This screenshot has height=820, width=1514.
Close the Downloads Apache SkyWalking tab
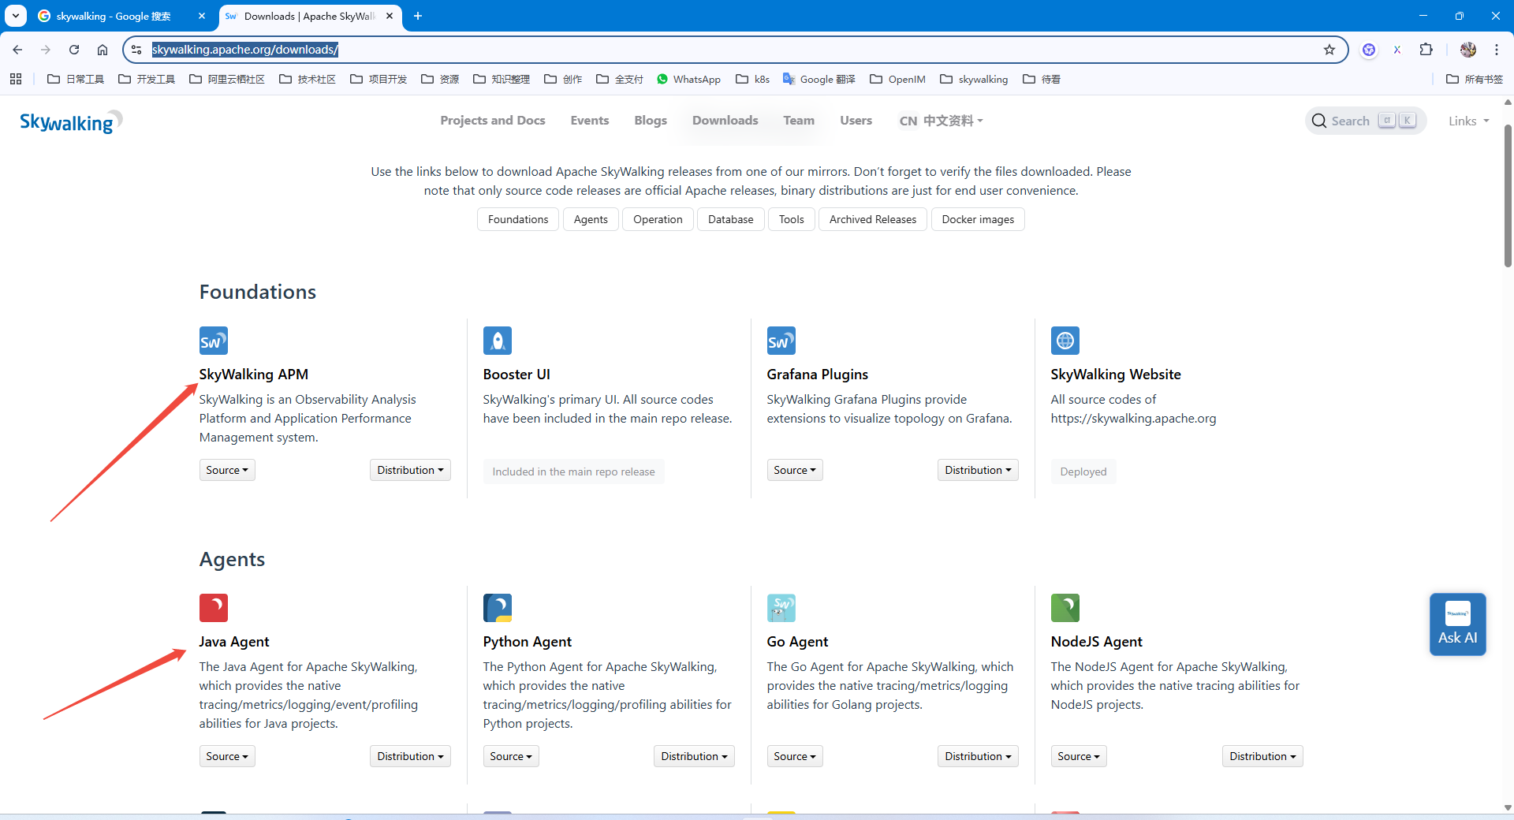390,16
